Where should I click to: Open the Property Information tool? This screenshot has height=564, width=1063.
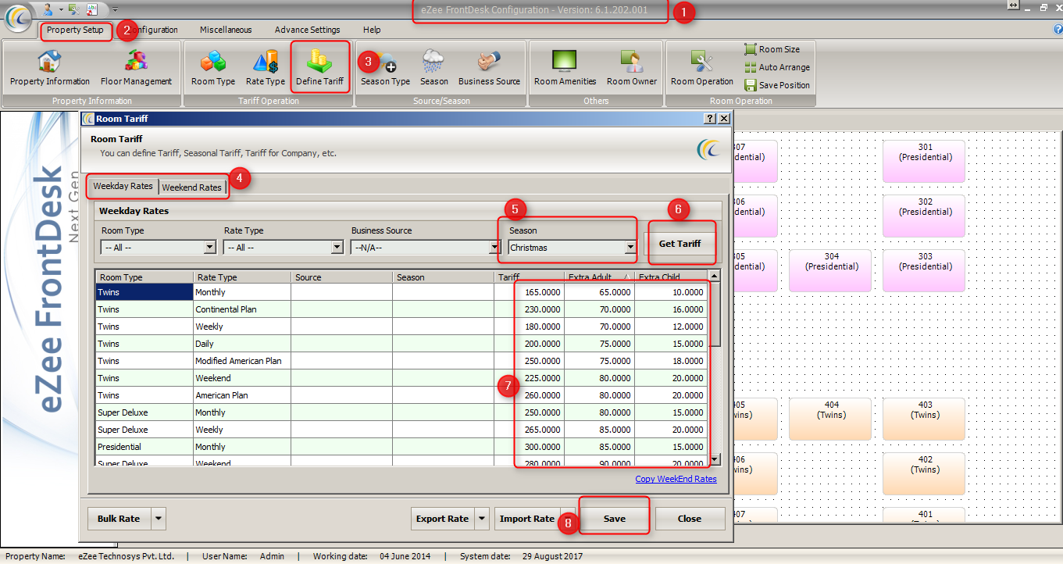point(49,68)
